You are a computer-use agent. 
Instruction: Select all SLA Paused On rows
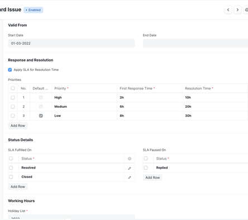[146, 159]
